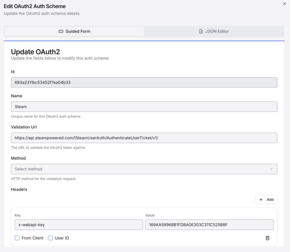Expand Method list using the chevron arrow
290x252 pixels.
(x=271, y=169)
